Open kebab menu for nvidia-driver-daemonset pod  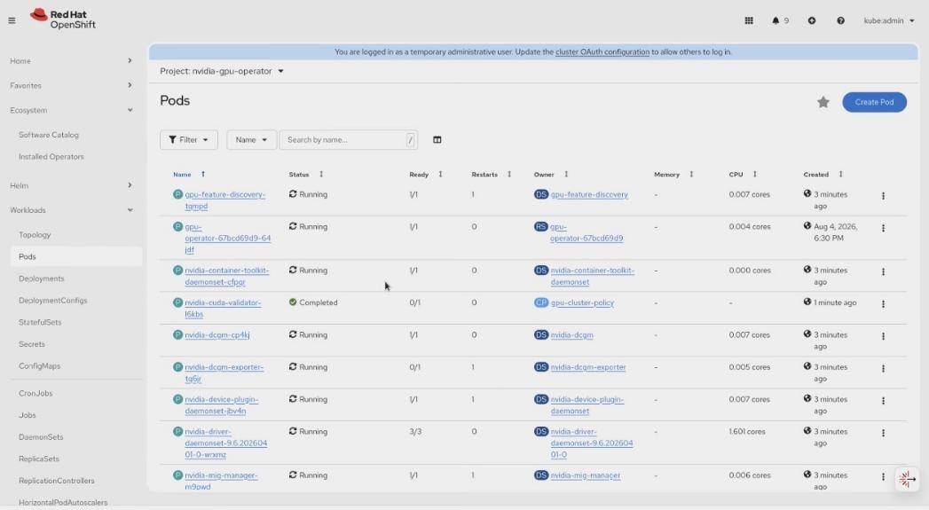(x=883, y=433)
